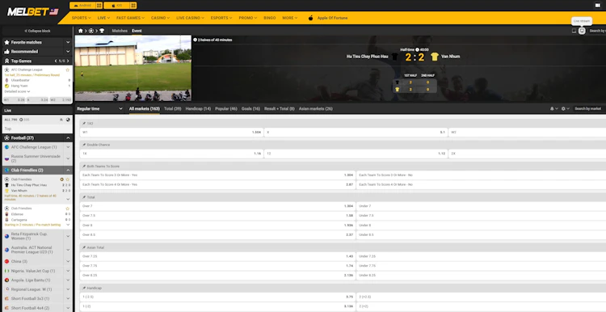Viewport: 606px width, 312px height.
Task: Expand the Recommended section
Action: (37, 52)
